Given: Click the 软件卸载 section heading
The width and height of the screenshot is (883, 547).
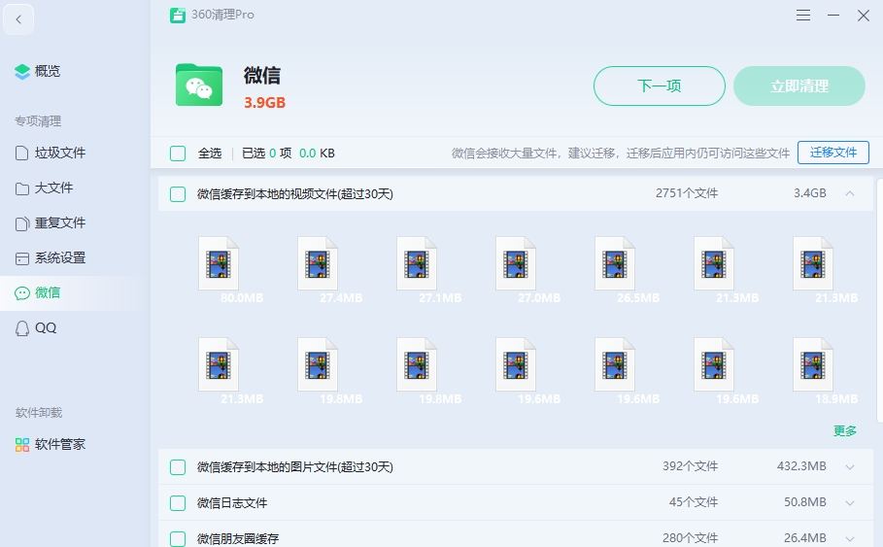Looking at the screenshot, I should 39,413.
